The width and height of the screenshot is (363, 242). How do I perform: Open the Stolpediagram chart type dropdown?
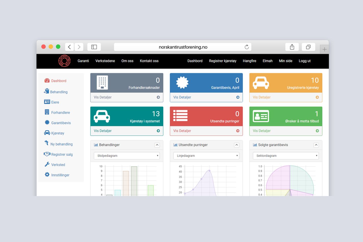[x=127, y=156]
